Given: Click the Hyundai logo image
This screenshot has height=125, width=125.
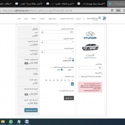Looking at the screenshot, I should click(90, 35).
